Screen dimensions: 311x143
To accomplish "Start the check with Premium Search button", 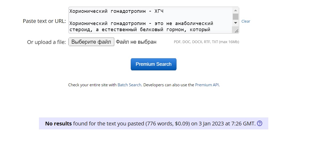I will [153, 64].
